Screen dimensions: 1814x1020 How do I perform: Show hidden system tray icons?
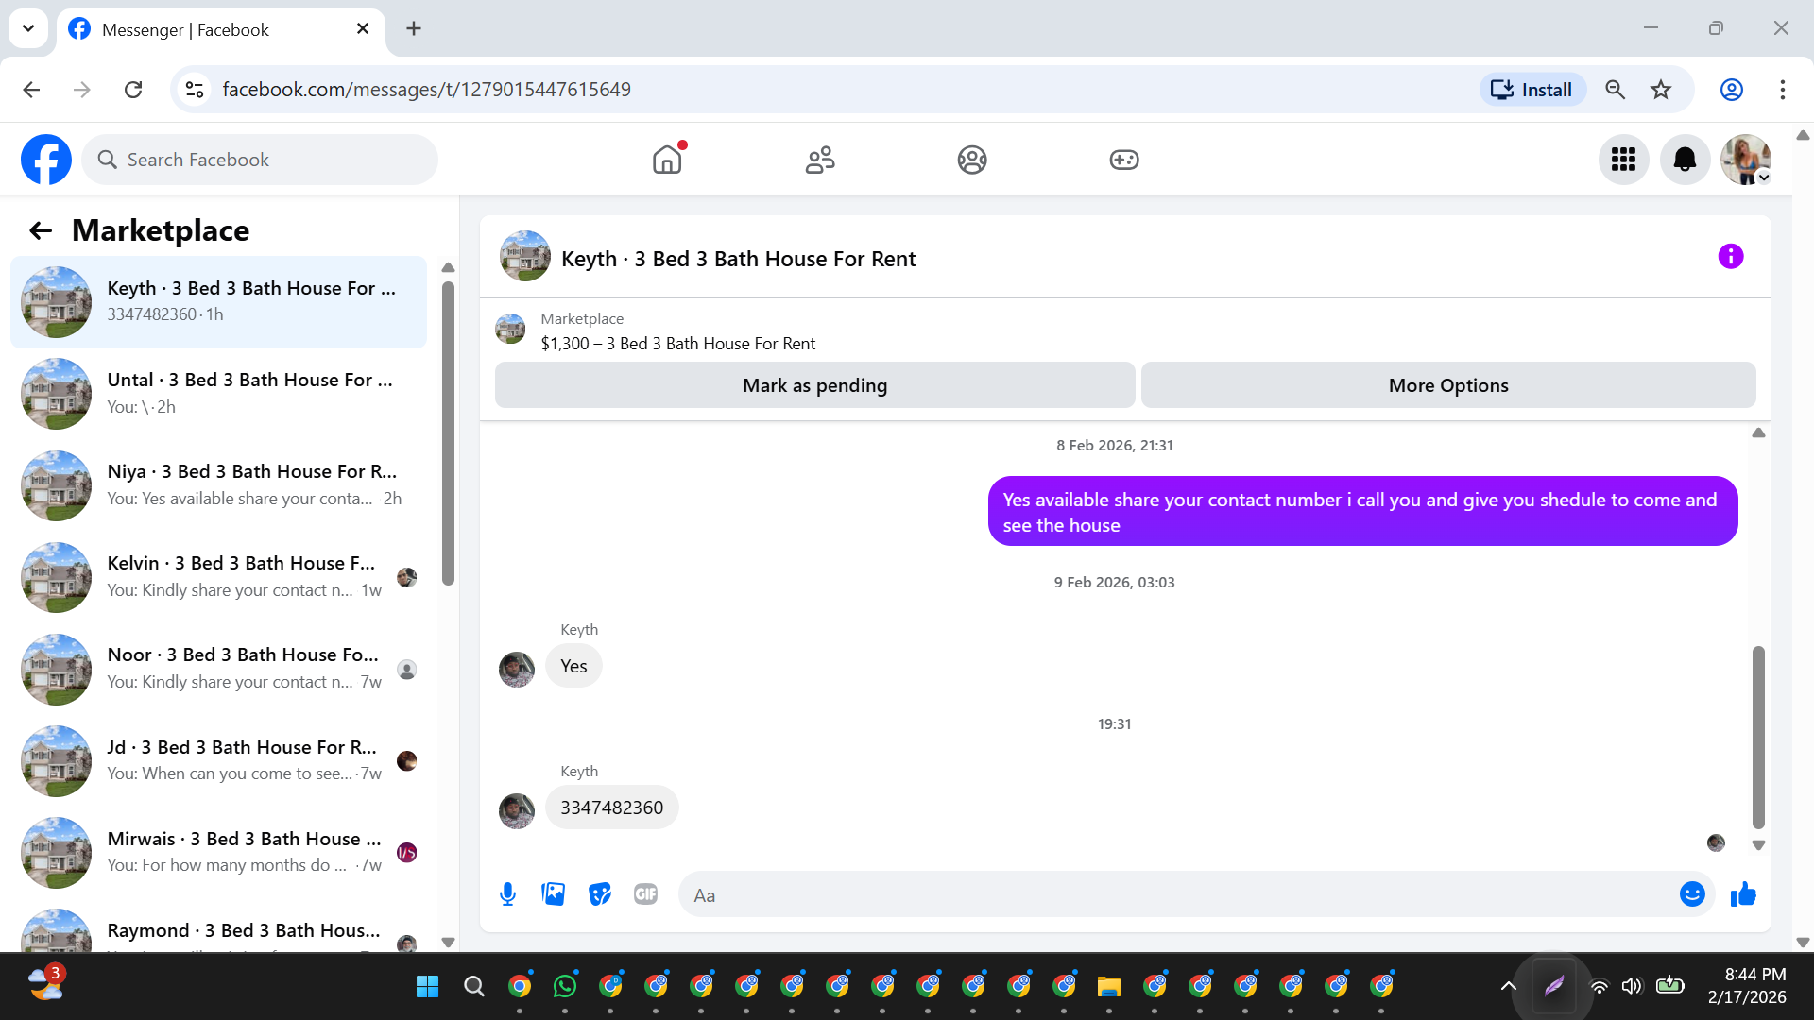point(1508,986)
